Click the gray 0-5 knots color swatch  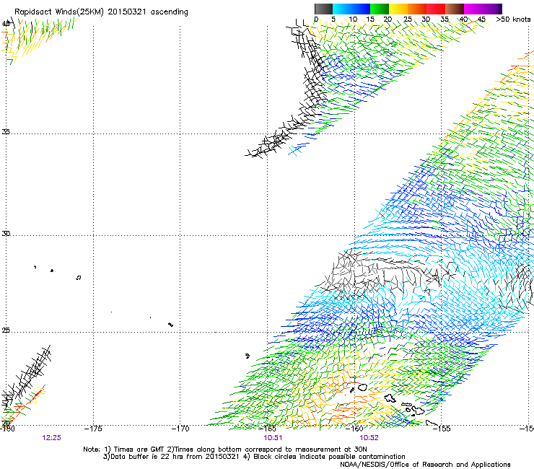coord(323,9)
